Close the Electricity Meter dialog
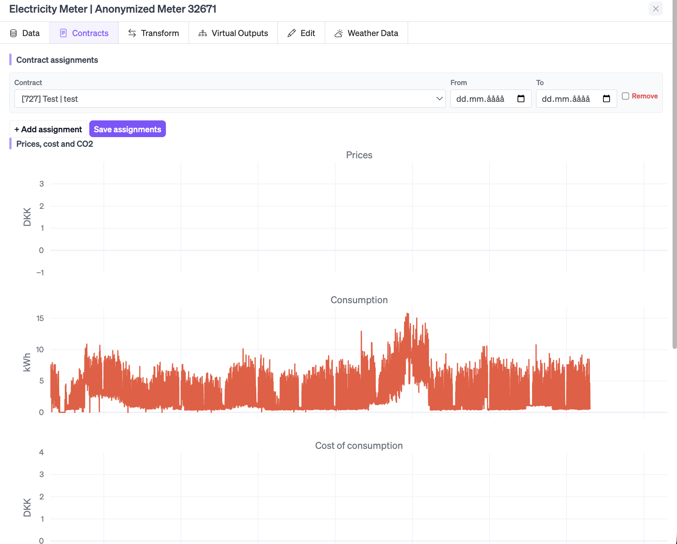 [x=655, y=9]
